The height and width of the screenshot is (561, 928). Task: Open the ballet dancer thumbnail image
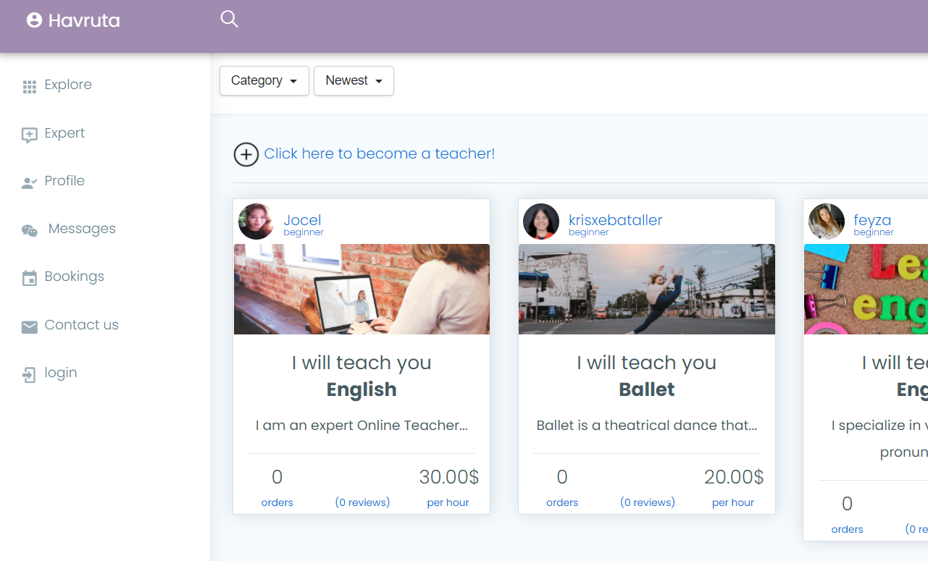pyautogui.click(x=647, y=289)
